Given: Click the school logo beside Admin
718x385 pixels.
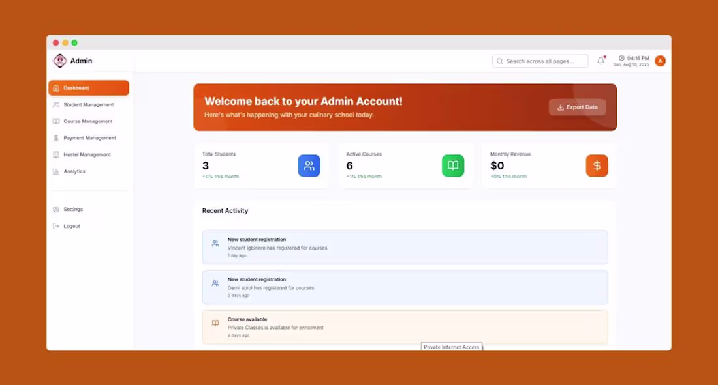Looking at the screenshot, I should click(x=59, y=61).
